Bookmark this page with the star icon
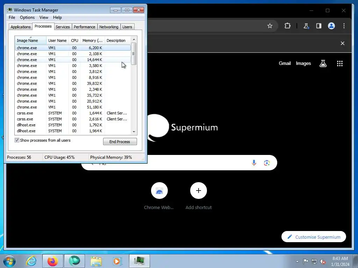 click(270, 26)
